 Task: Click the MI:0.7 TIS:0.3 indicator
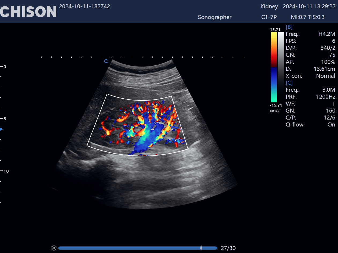(x=308, y=17)
